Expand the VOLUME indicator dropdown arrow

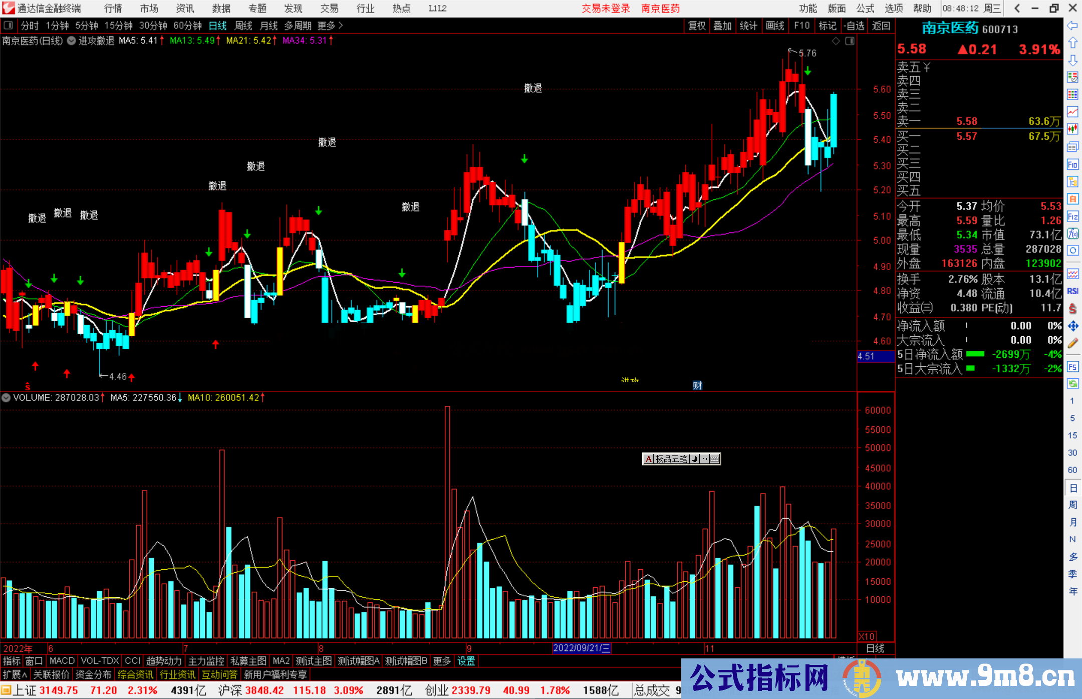click(x=6, y=397)
